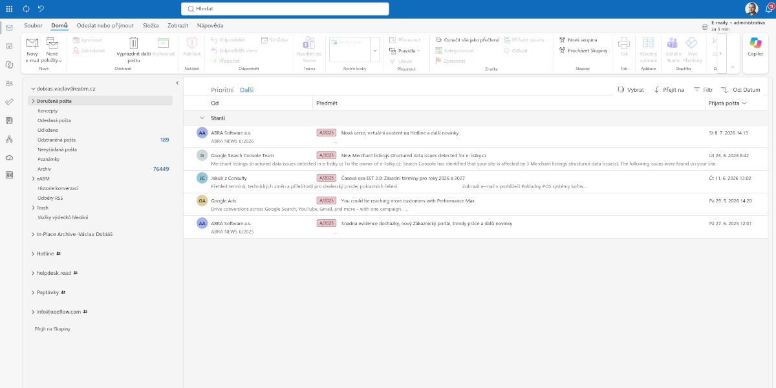Click the Vyprázdnit další poštu trash icon
Screen dimensions: 776x388
click(x=134, y=43)
